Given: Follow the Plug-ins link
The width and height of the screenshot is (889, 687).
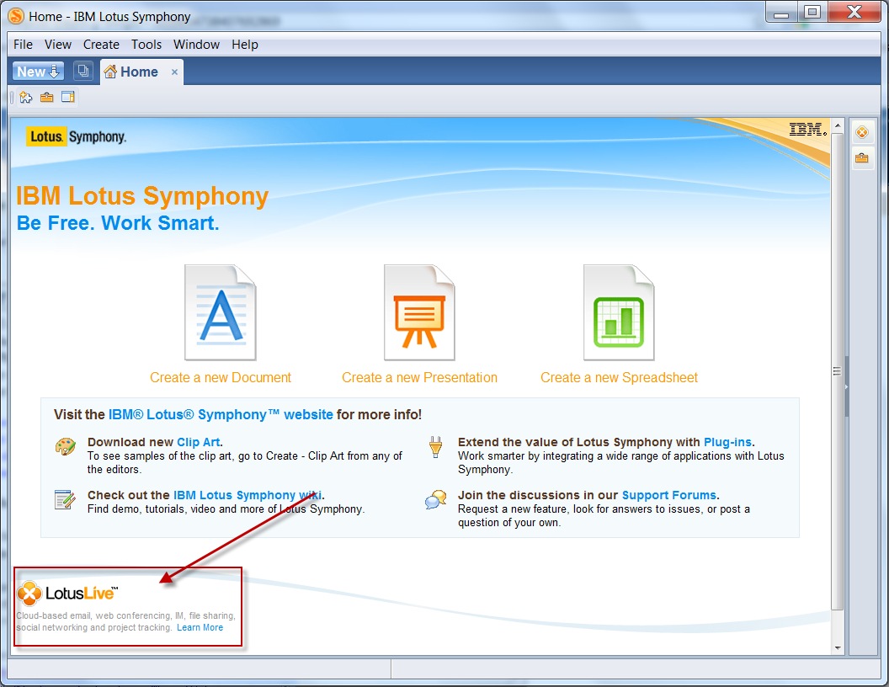Looking at the screenshot, I should point(727,442).
